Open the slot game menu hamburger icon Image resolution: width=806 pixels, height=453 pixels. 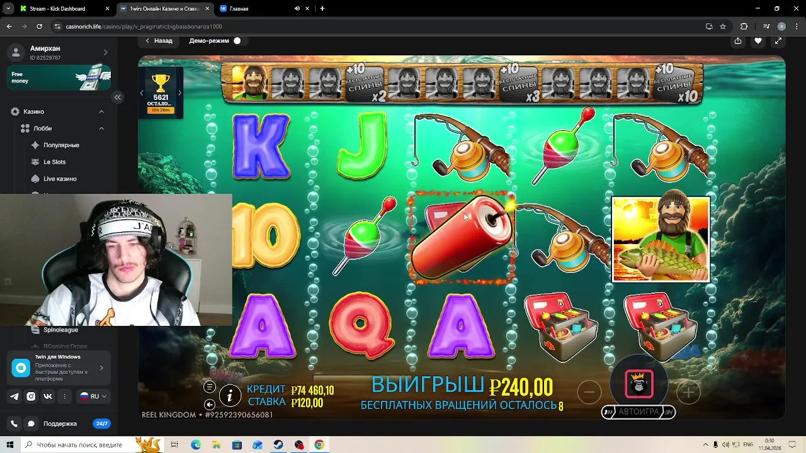210,387
